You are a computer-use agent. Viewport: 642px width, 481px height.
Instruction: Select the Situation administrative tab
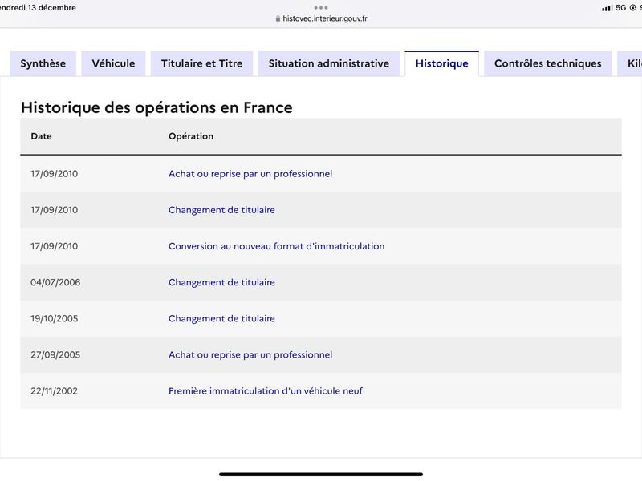coord(329,63)
